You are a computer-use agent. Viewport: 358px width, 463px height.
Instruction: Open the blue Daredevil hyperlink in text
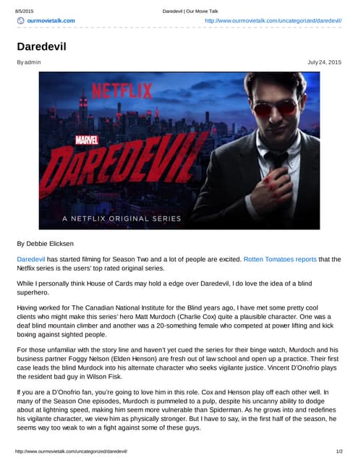[x=31, y=259]
